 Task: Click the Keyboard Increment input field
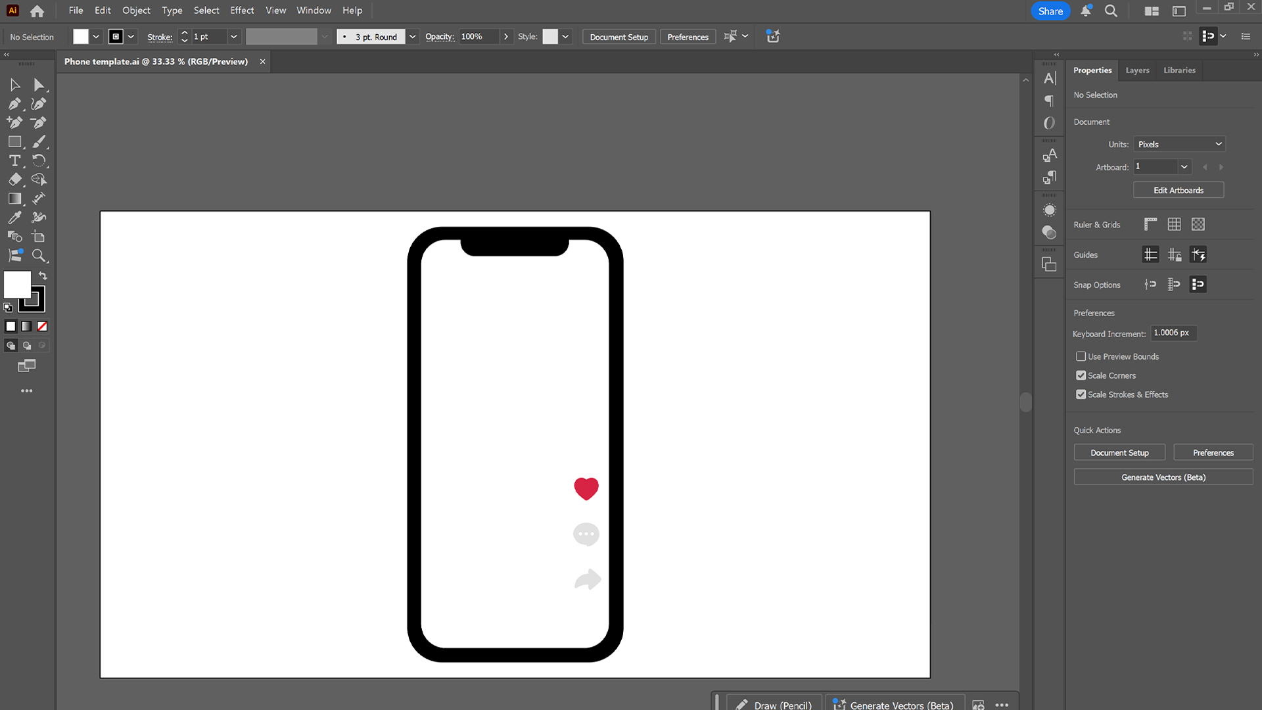1174,333
